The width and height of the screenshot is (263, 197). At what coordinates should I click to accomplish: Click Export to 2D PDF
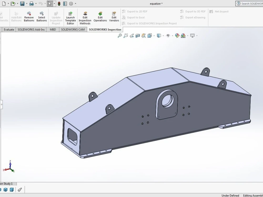(135, 11)
